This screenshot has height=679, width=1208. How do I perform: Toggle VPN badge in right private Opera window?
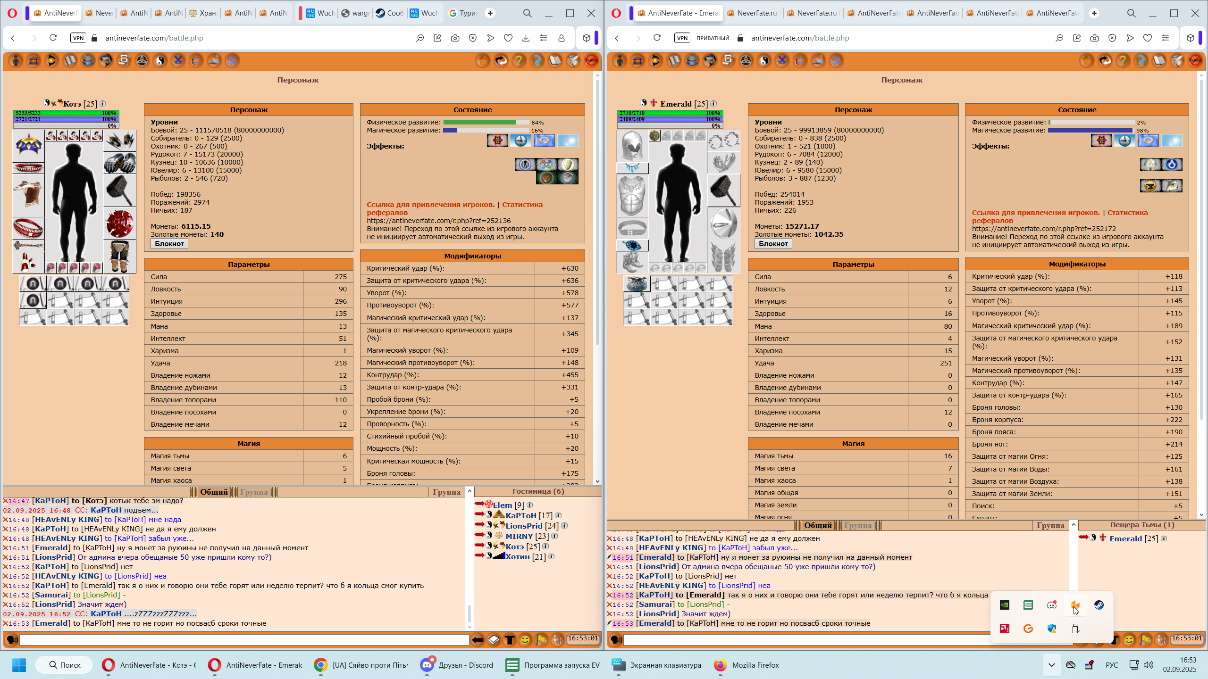682,38
